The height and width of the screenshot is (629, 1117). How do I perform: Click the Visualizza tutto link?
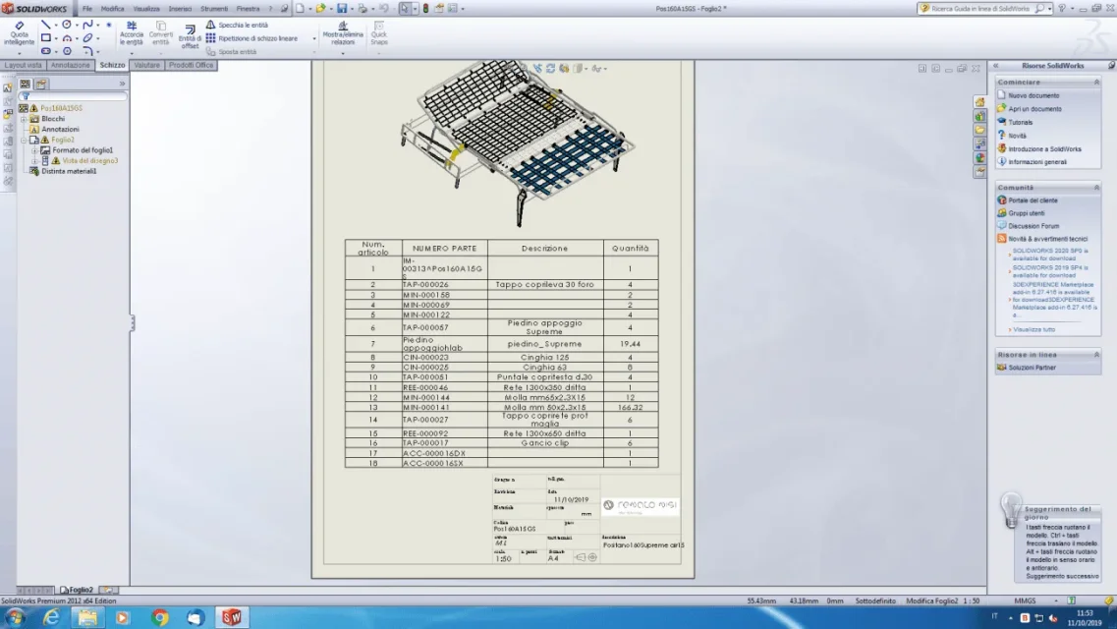click(1033, 330)
